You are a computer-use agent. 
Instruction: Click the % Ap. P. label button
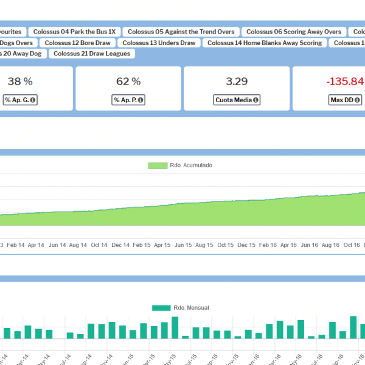128,100
